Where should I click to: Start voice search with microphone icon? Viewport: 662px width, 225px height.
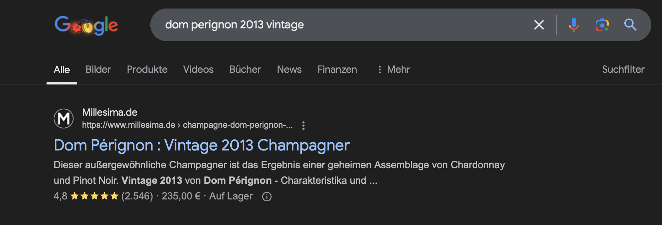pos(574,25)
